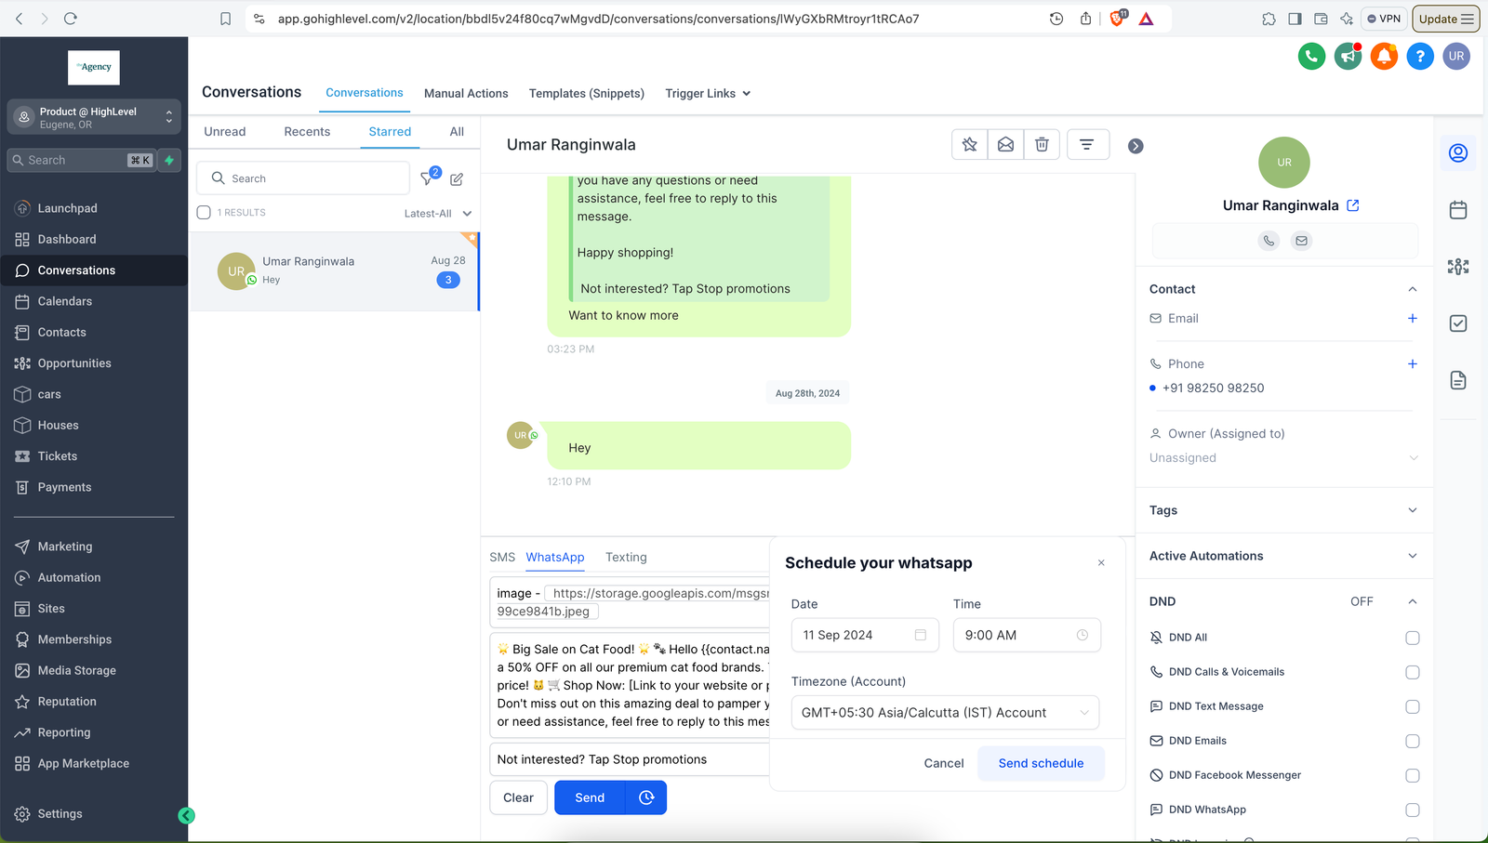Tick the DND Text Message checkbox

1412,706
